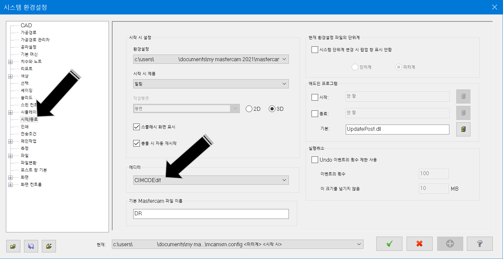Image resolution: width=503 pixels, height=259 pixels.
Task: Select 가공경로 관리자 in the tree
Action: tap(35, 40)
